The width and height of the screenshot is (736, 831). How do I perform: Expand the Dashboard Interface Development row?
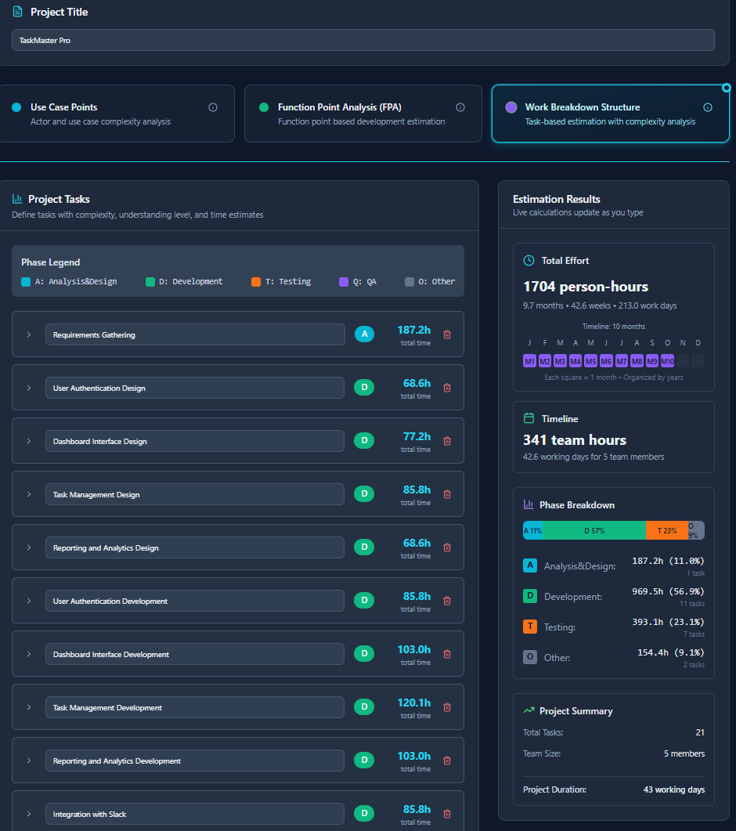coord(29,654)
